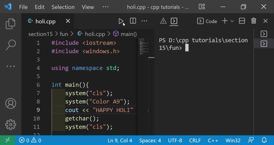Click Win32 configuration in status bar
This screenshot has height=145, width=274.
(233, 140)
